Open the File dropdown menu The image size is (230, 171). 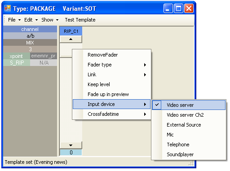[14, 20]
